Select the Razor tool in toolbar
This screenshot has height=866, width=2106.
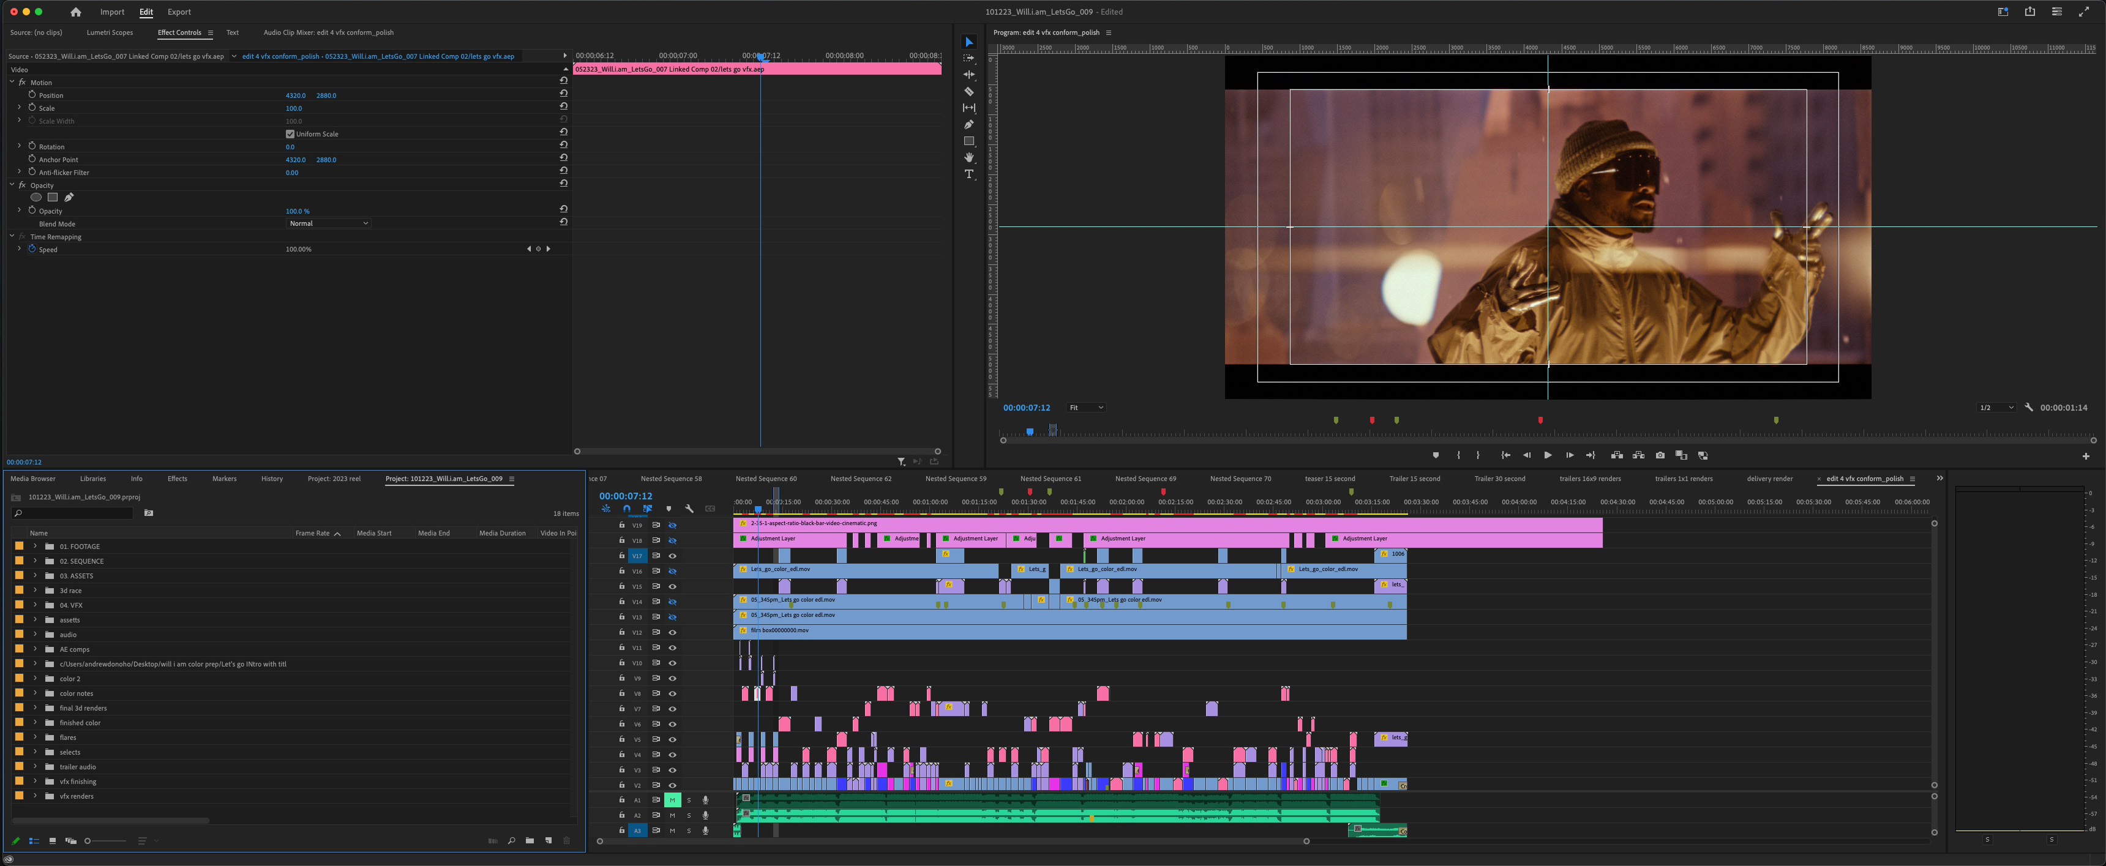tap(970, 90)
